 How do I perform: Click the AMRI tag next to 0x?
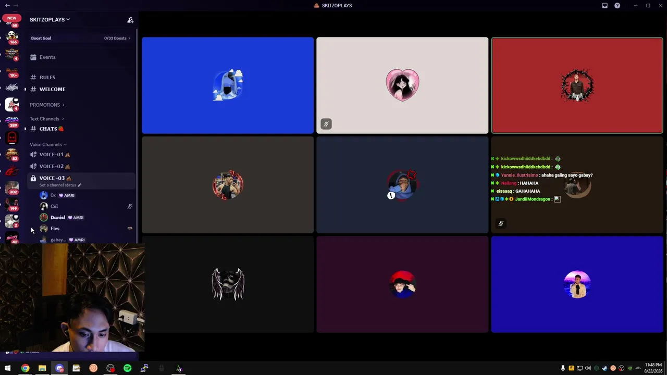[66, 195]
